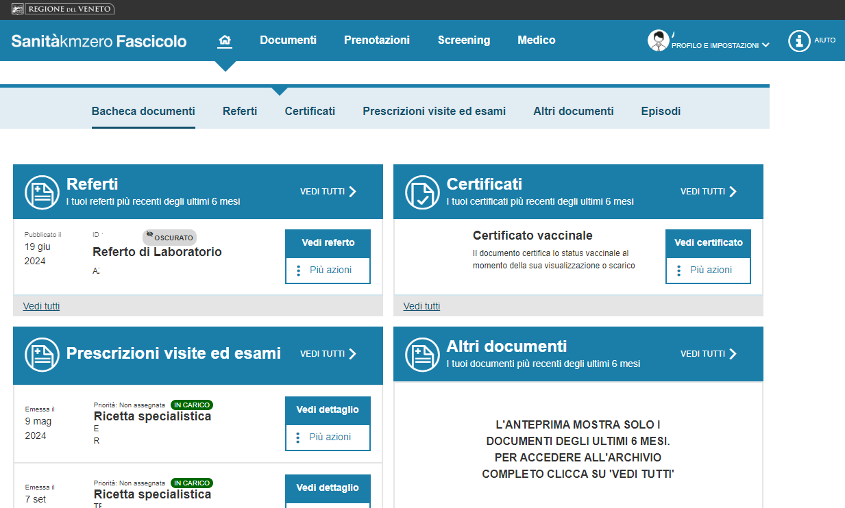Click the Oscurato hidden-eye badge
The height and width of the screenshot is (508, 845).
point(169,237)
